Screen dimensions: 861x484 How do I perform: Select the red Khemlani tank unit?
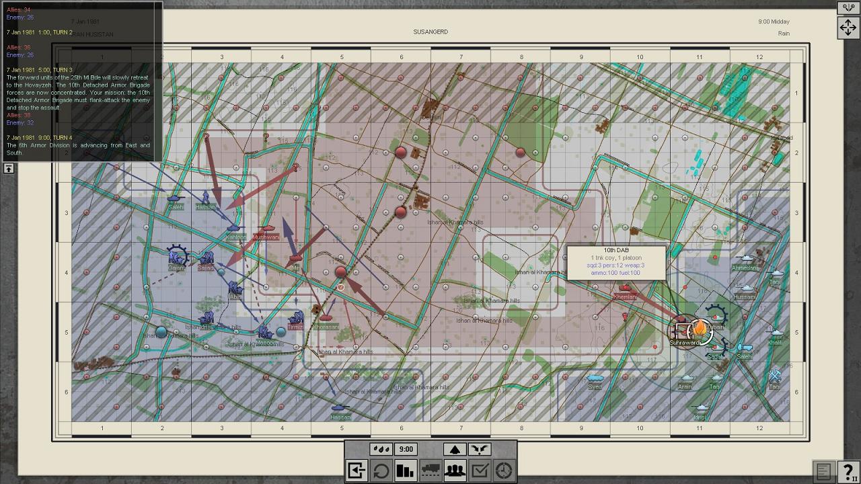(625, 288)
